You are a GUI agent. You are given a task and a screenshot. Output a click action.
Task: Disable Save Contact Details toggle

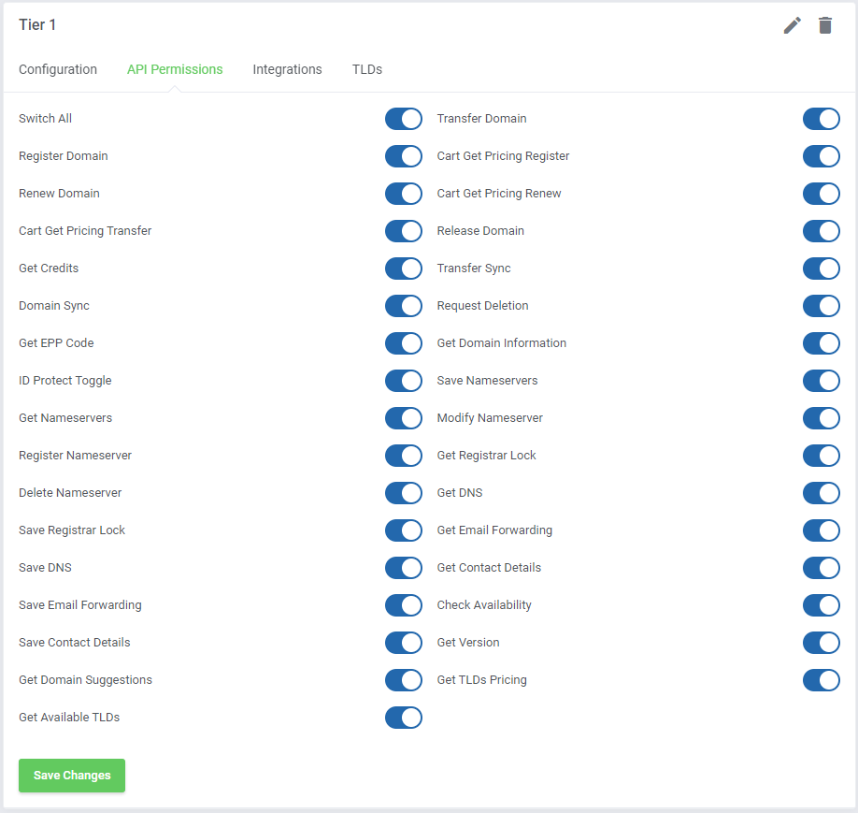tap(403, 643)
